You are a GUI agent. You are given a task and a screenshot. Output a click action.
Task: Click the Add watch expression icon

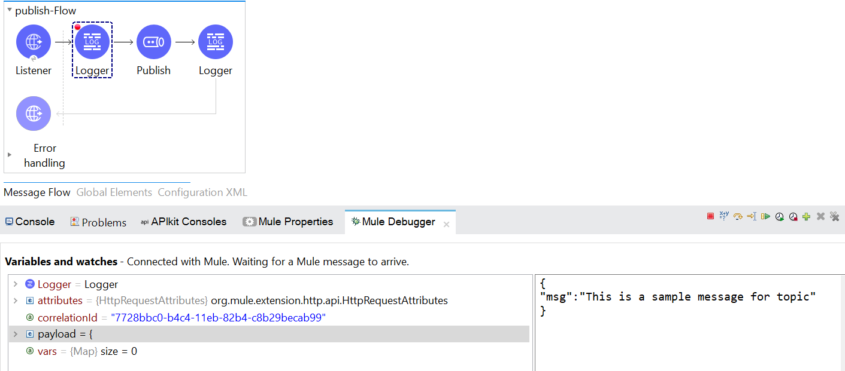tap(807, 216)
